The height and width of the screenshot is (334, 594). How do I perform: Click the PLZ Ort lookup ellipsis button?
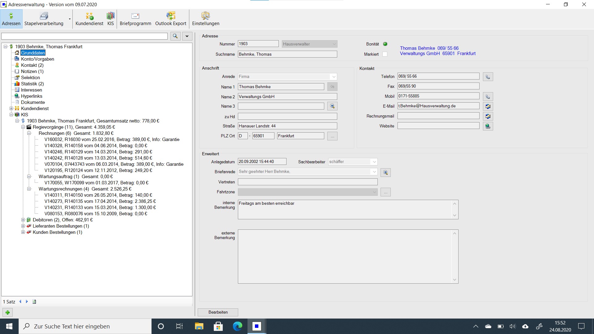point(332,136)
